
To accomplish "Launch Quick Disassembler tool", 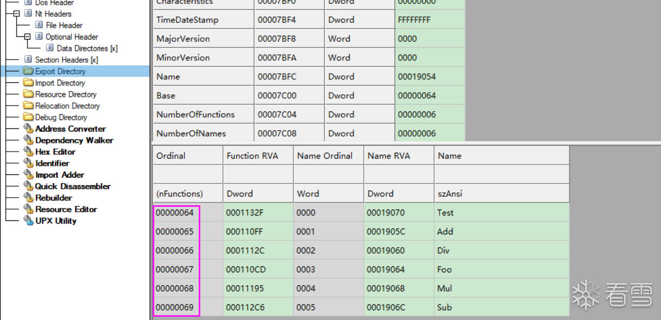I will tap(73, 186).
